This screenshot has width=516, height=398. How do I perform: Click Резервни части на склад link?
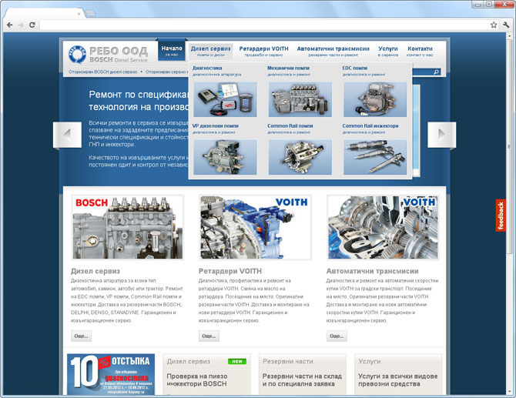click(x=302, y=380)
